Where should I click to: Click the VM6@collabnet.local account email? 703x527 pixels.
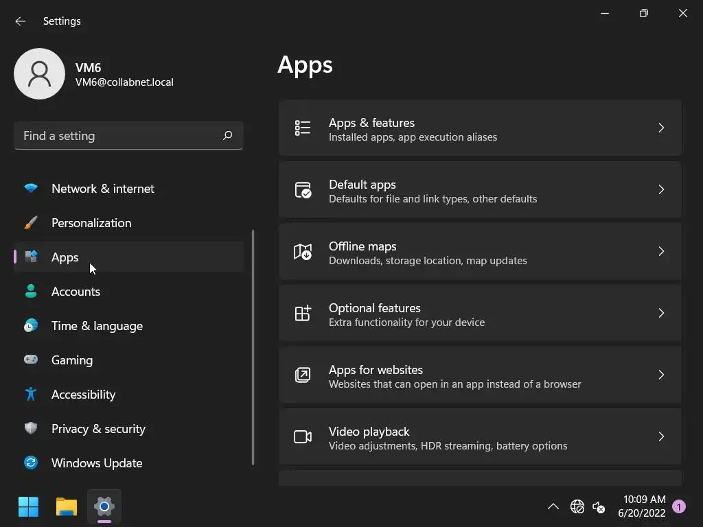point(124,82)
